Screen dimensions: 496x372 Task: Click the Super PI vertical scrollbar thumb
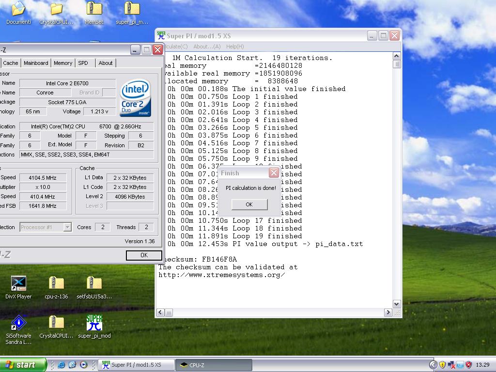pos(397,64)
